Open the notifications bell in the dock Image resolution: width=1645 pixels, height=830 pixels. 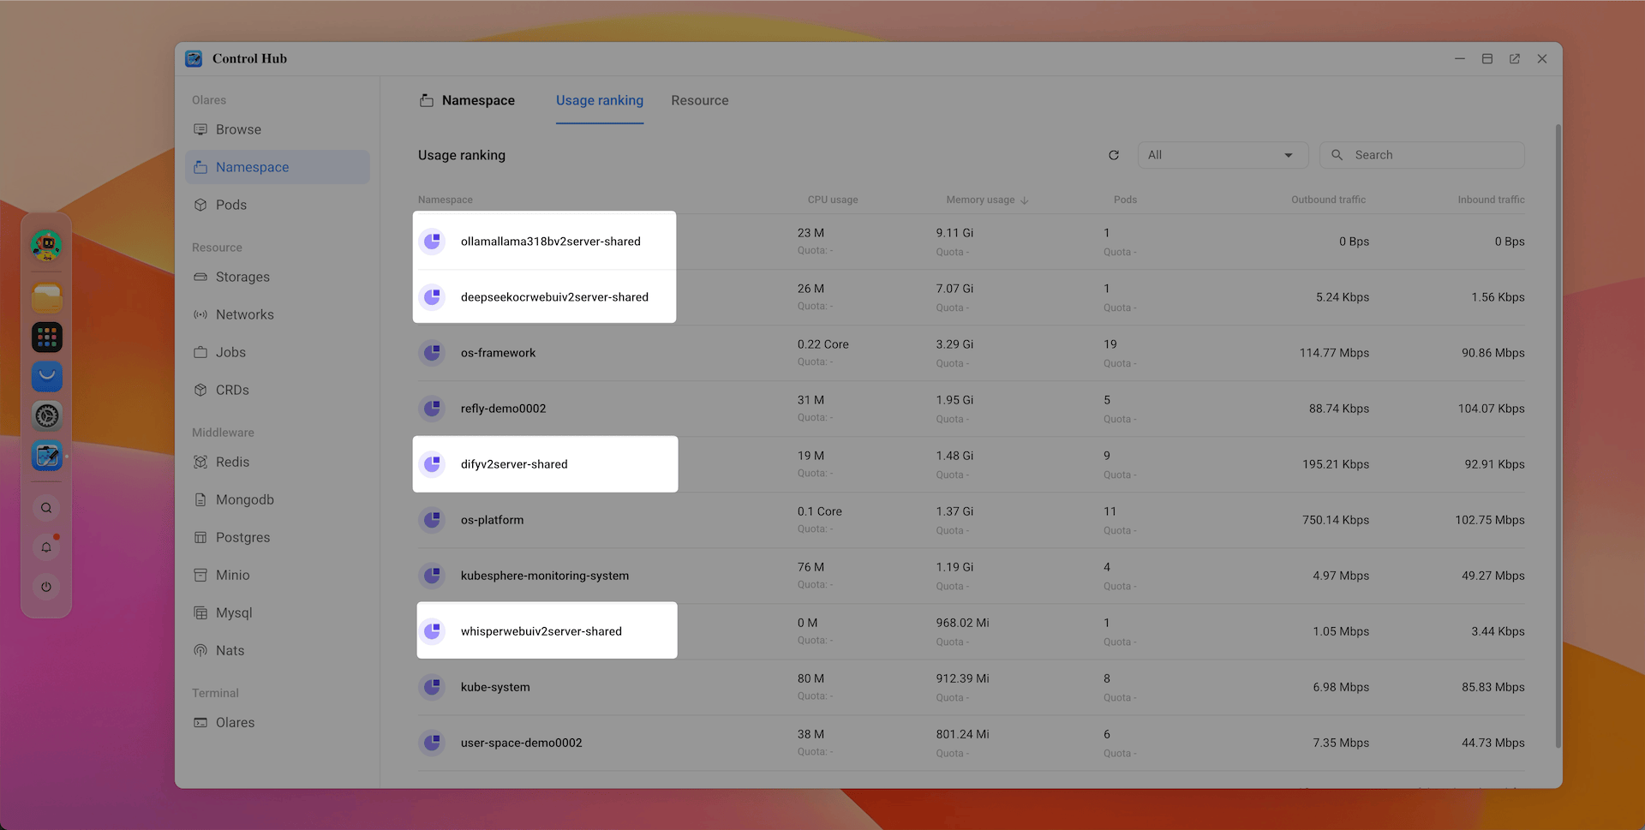46,546
